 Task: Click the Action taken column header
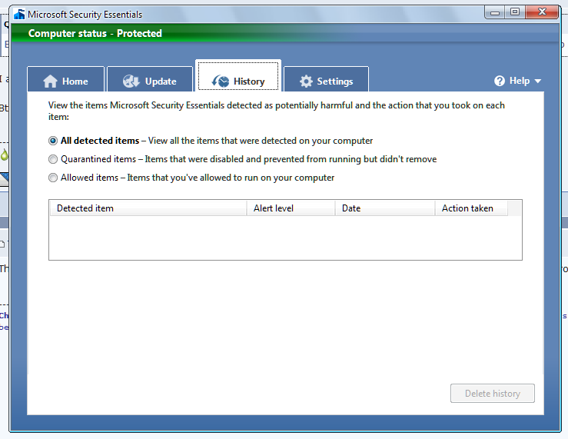click(x=471, y=208)
